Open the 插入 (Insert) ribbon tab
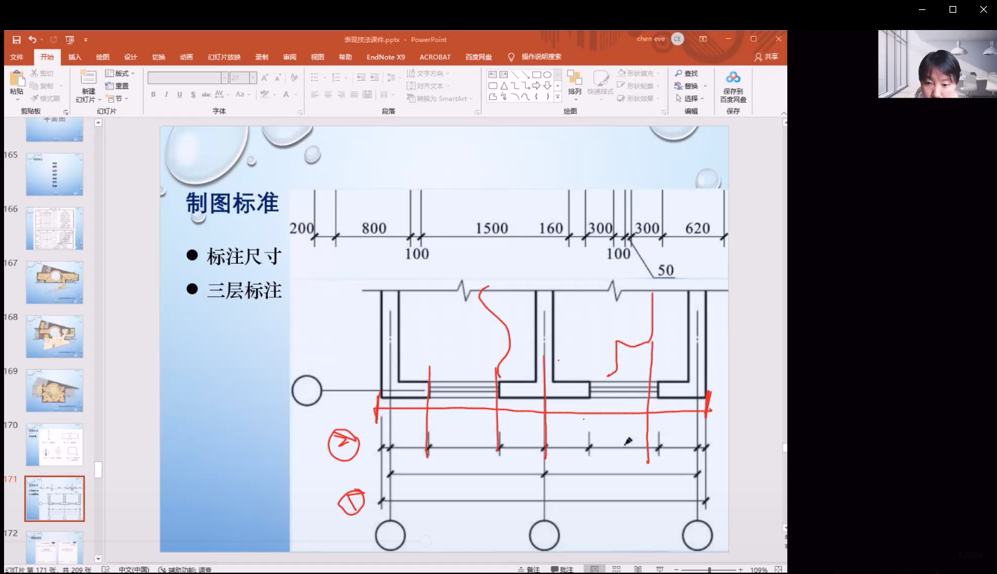 pyautogui.click(x=75, y=57)
